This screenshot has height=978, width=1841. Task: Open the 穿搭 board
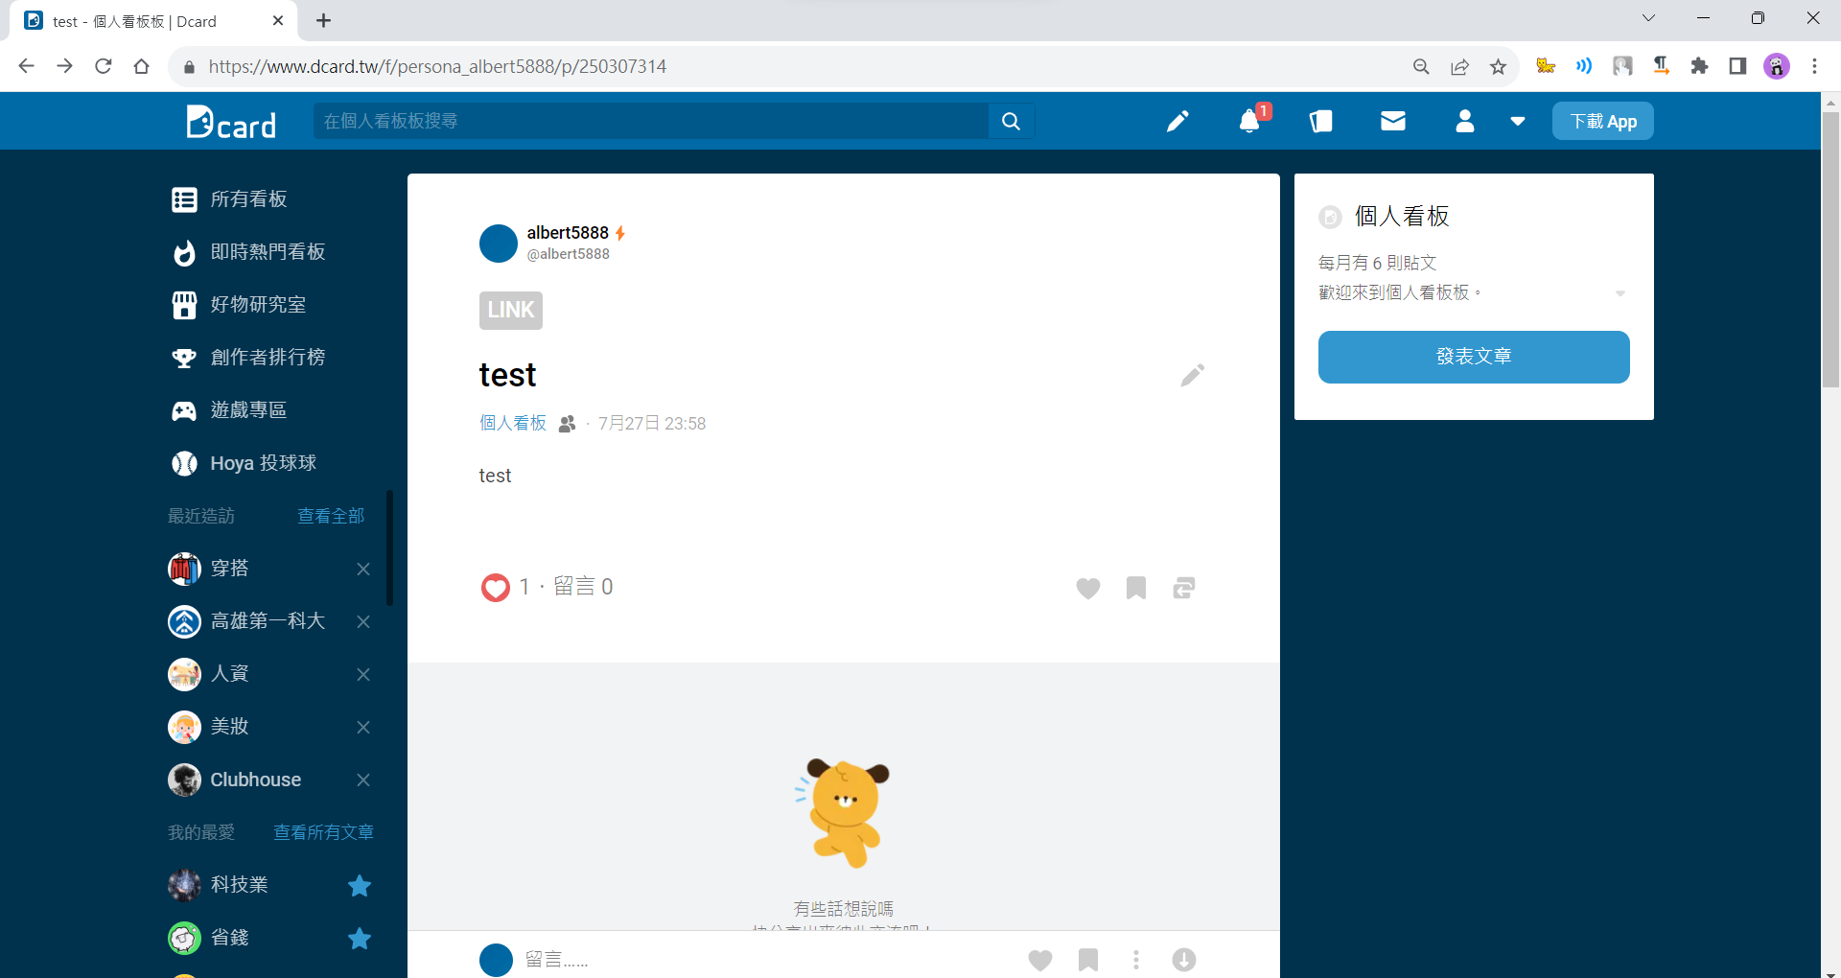pyautogui.click(x=209, y=569)
